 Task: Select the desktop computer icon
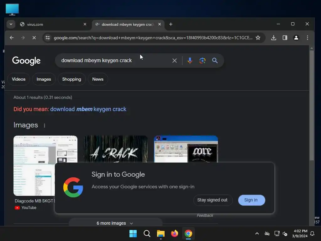[x=12, y=9]
